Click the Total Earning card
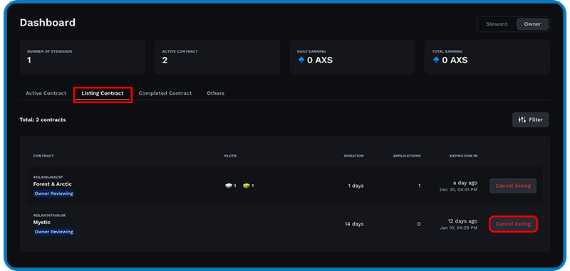 (x=487, y=57)
